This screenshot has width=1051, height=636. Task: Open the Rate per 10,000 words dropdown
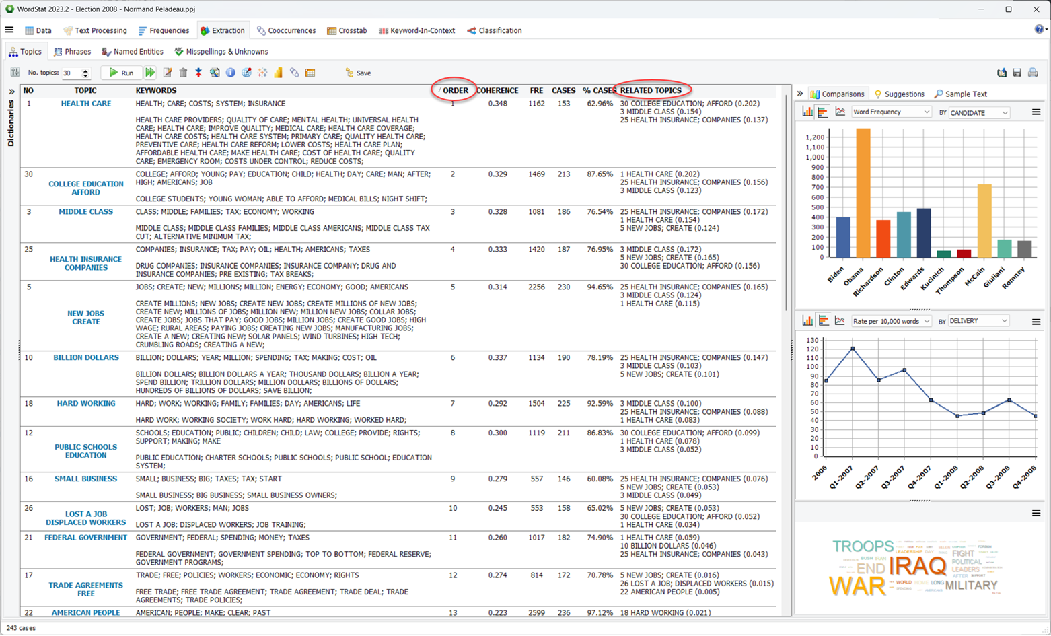(891, 321)
